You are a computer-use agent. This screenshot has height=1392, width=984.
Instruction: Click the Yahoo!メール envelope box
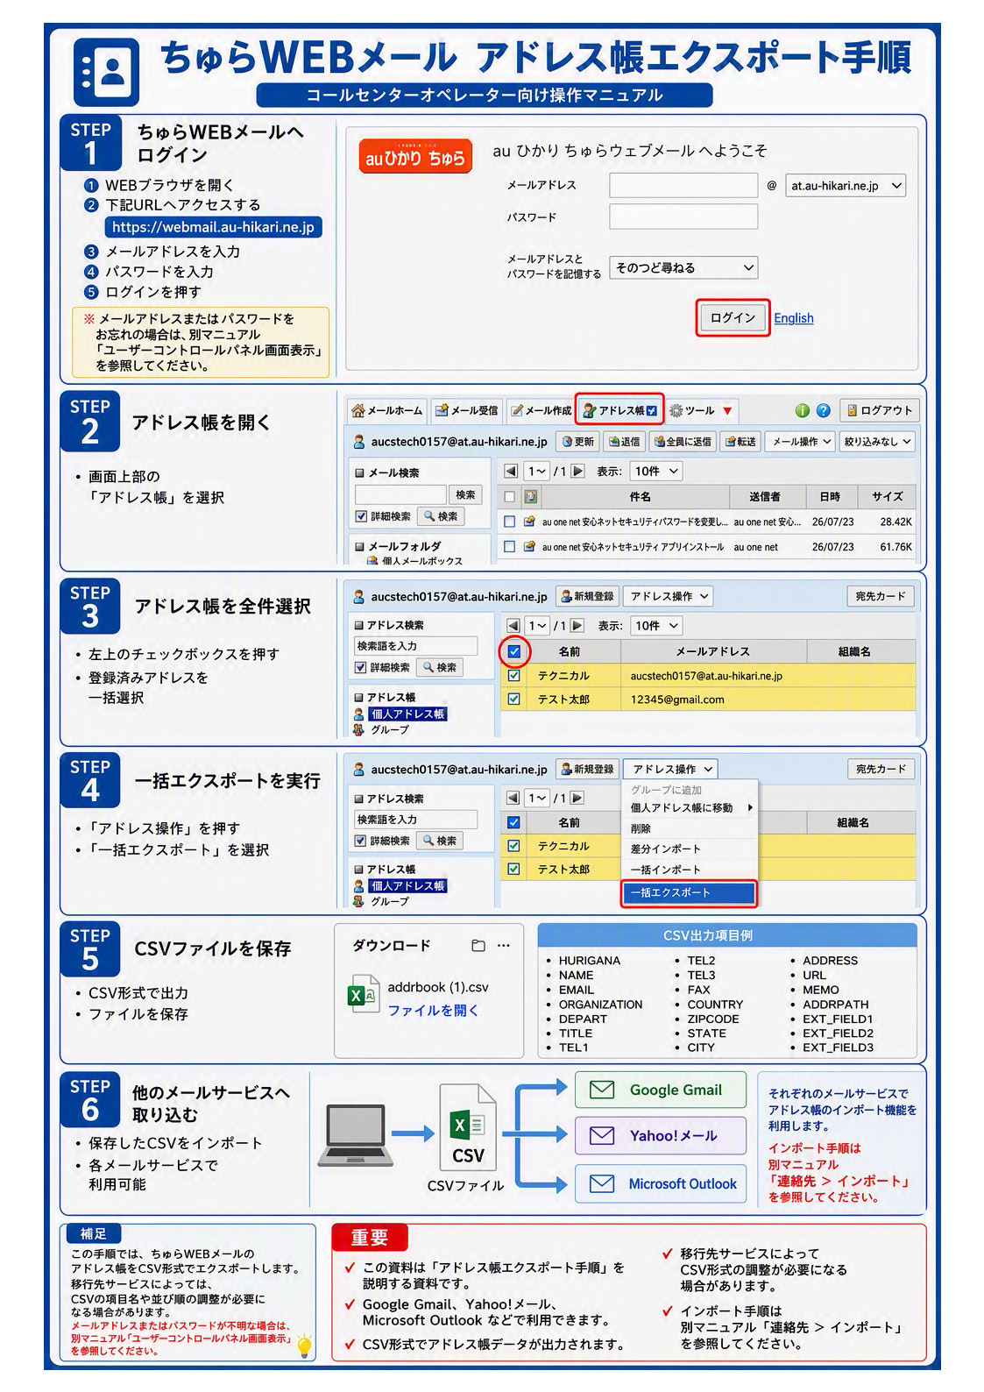pos(661,1136)
